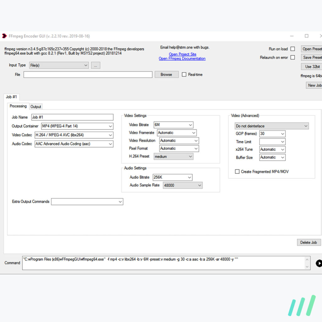The height and width of the screenshot is (322, 322).
Task: Switch to the Output tab
Action: pyautogui.click(x=36, y=107)
